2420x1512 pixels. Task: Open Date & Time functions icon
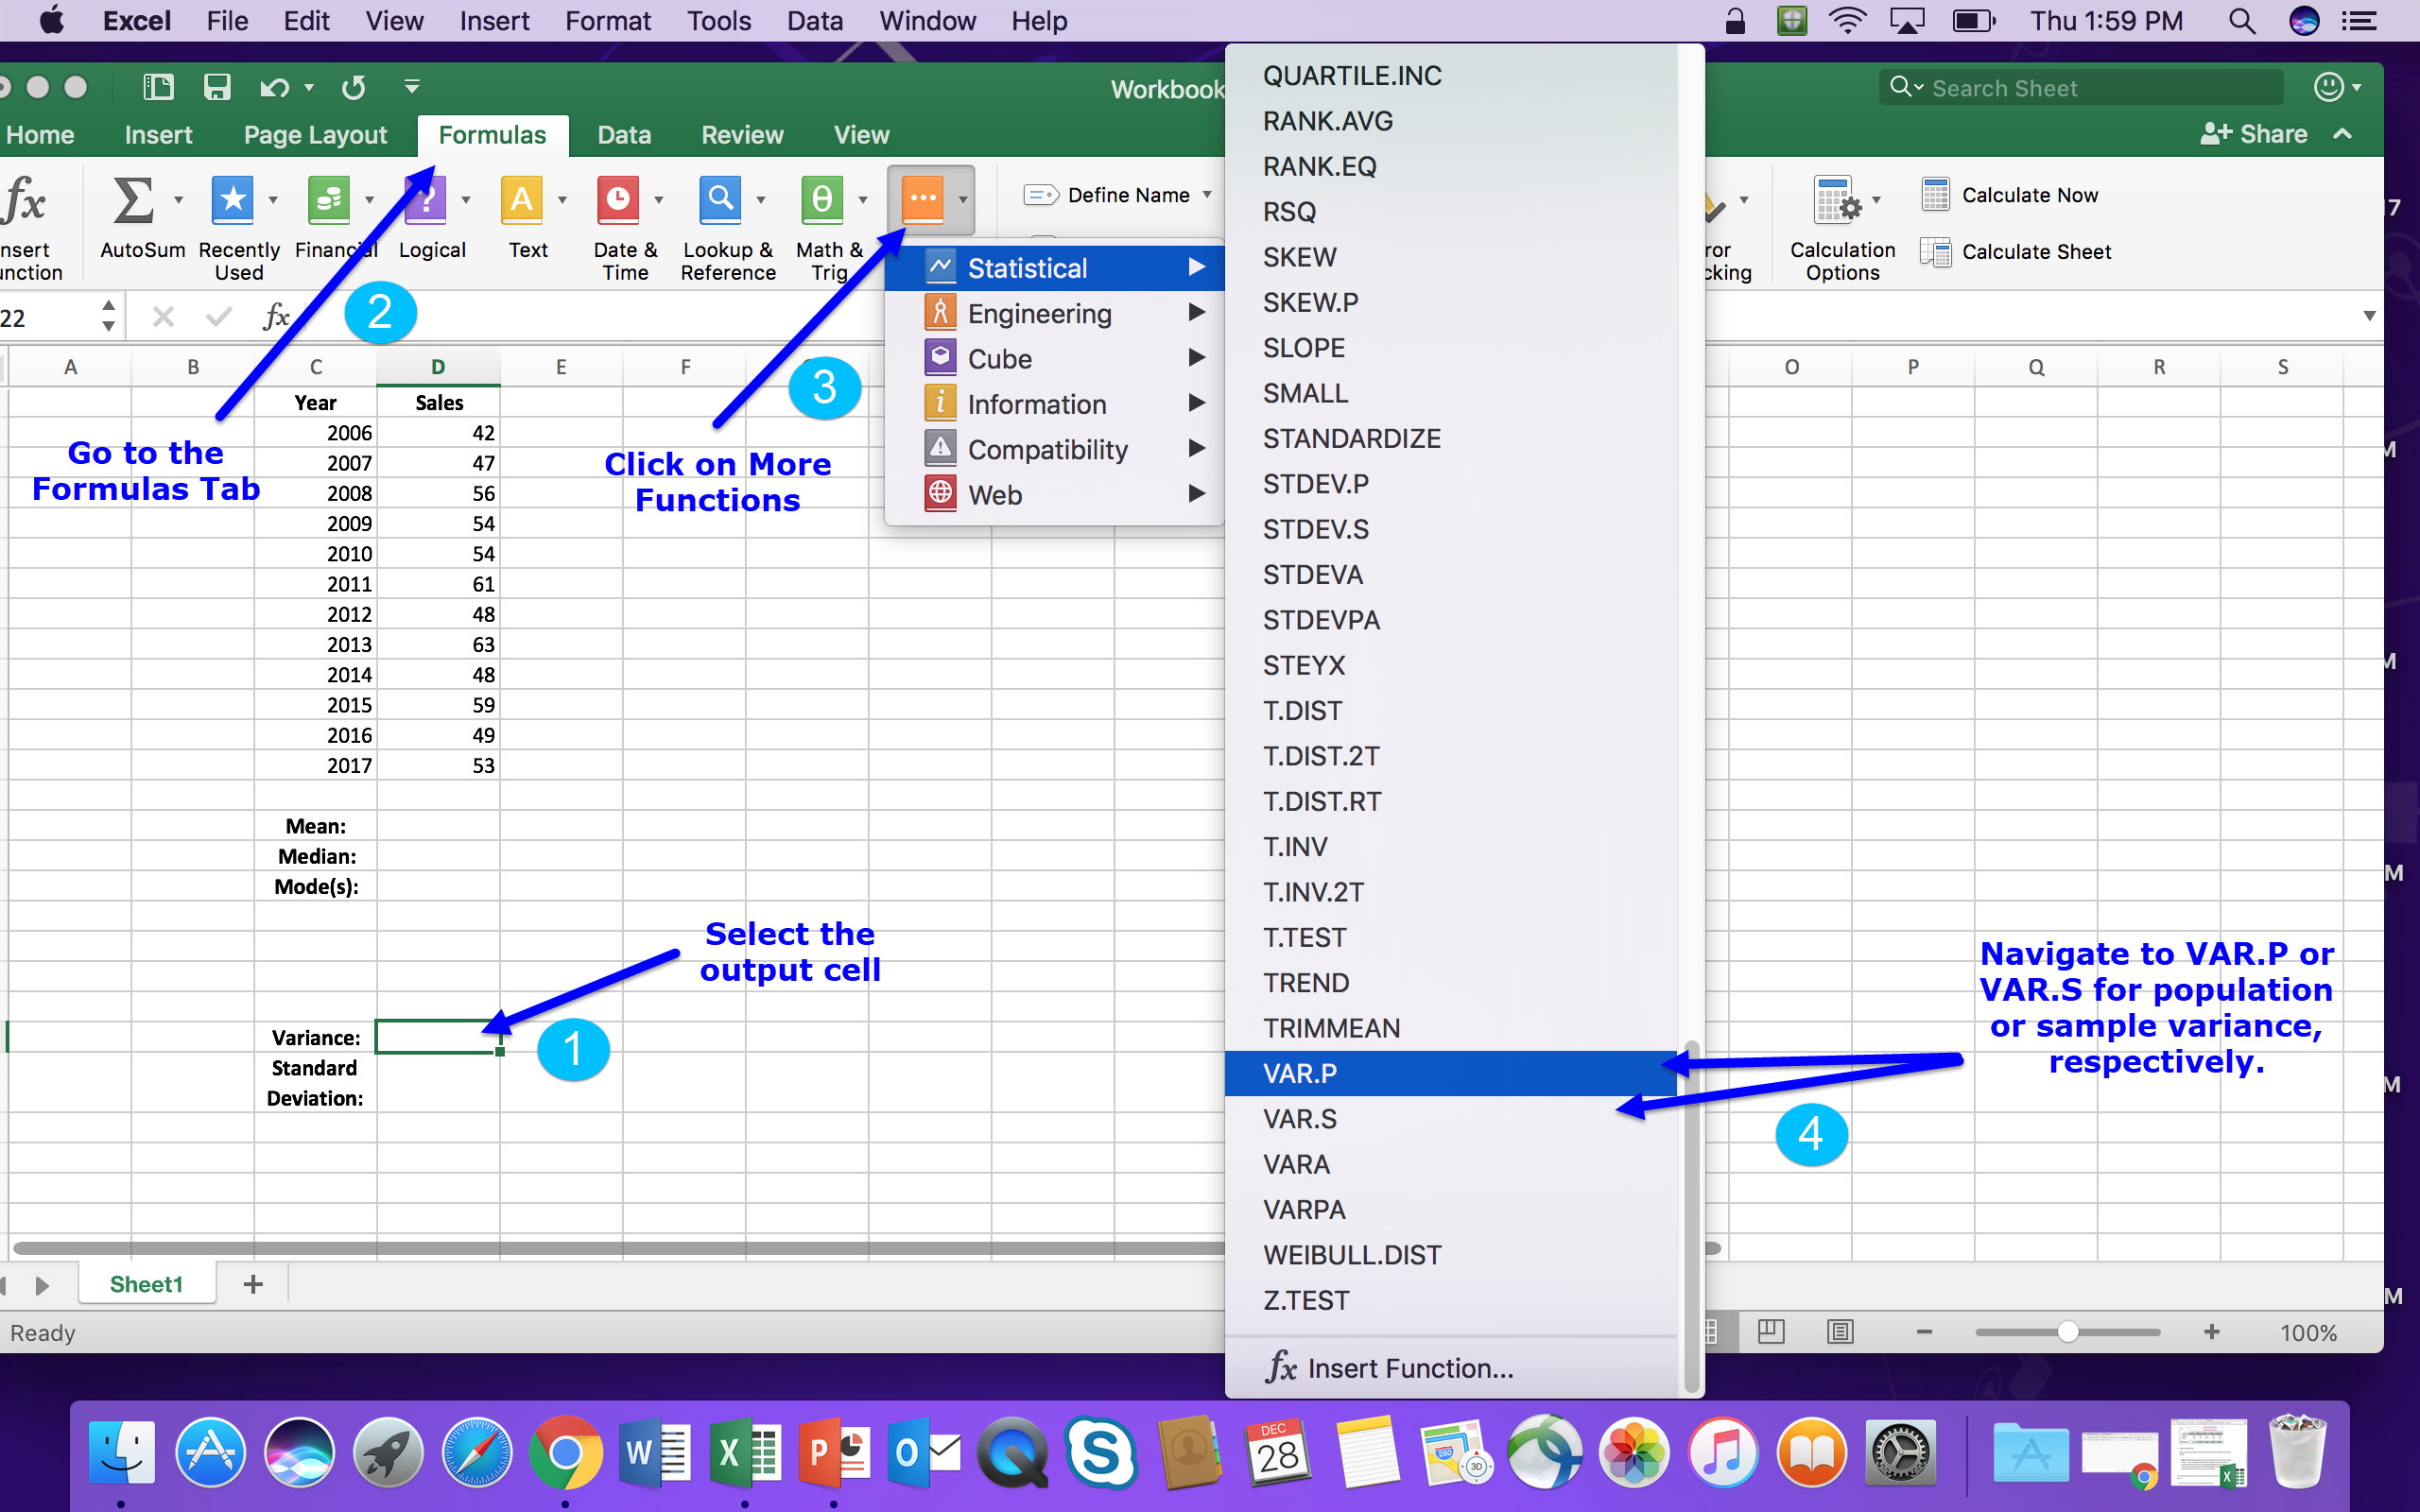point(618,201)
